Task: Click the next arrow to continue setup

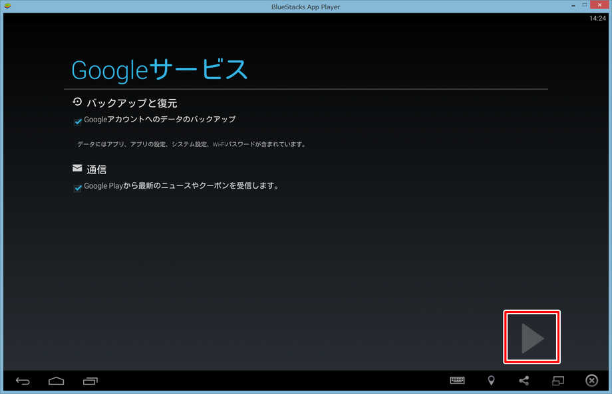Action: click(532, 338)
